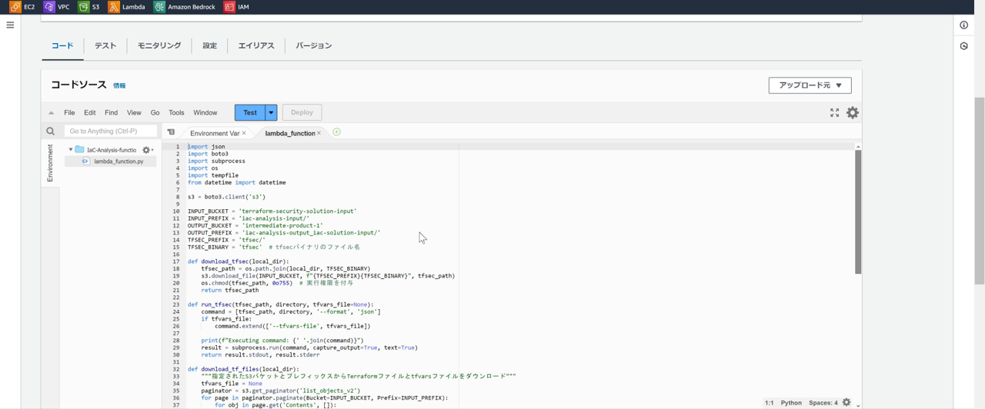This screenshot has height=409, width=985.
Task: Click line number 17 in gutter
Action: click(176, 261)
